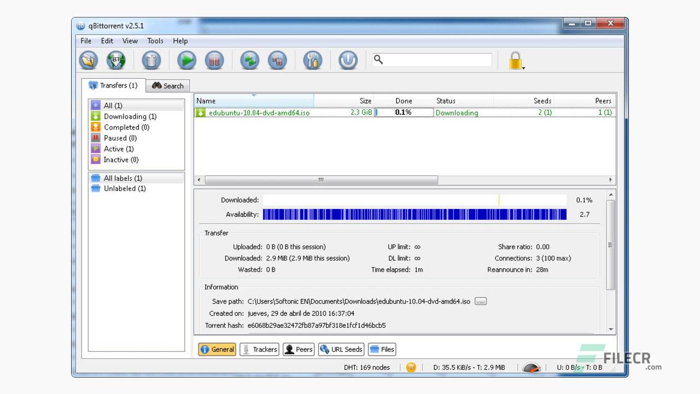
Task: Click the General properties button
Action: (x=217, y=349)
